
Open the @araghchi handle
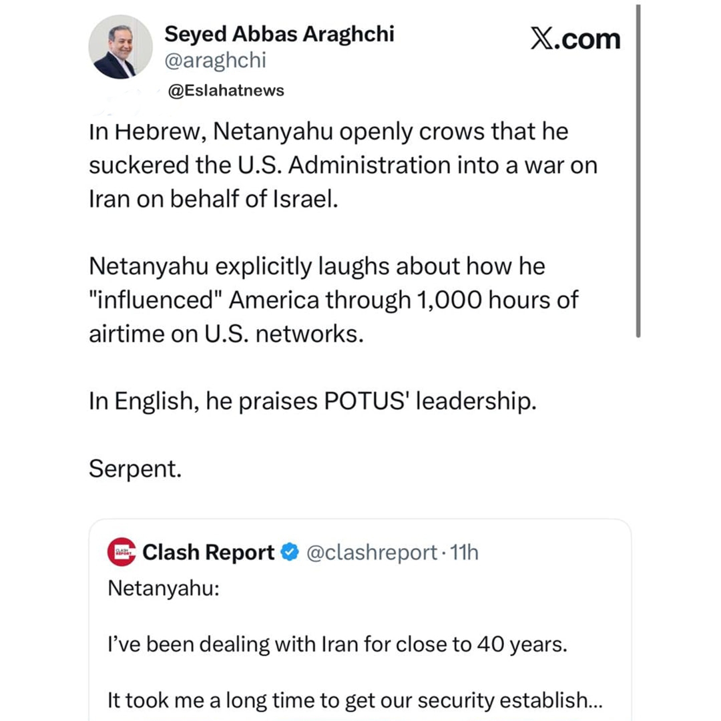215,60
